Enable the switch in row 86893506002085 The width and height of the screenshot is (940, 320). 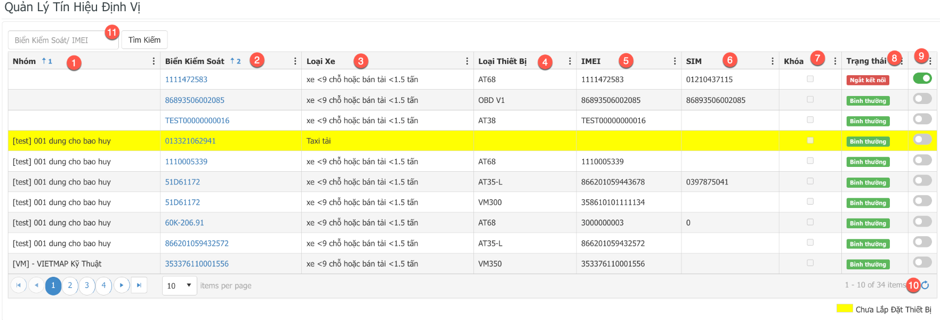coord(922,99)
